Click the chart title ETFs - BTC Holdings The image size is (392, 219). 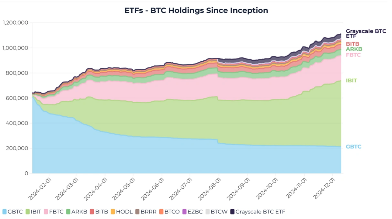click(196, 10)
